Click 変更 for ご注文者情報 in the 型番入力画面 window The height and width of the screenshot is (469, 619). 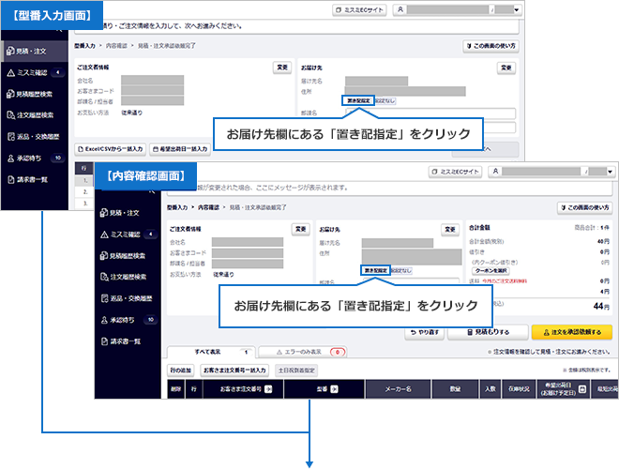[x=282, y=68]
